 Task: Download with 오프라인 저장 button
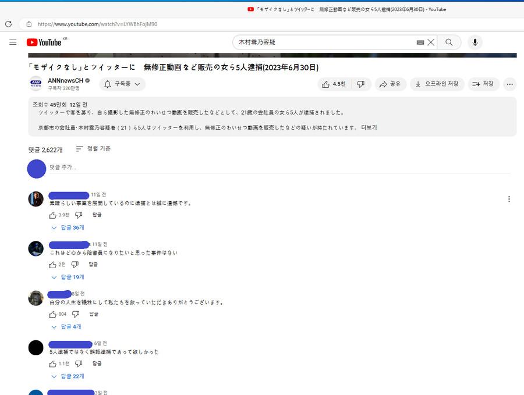[437, 84]
